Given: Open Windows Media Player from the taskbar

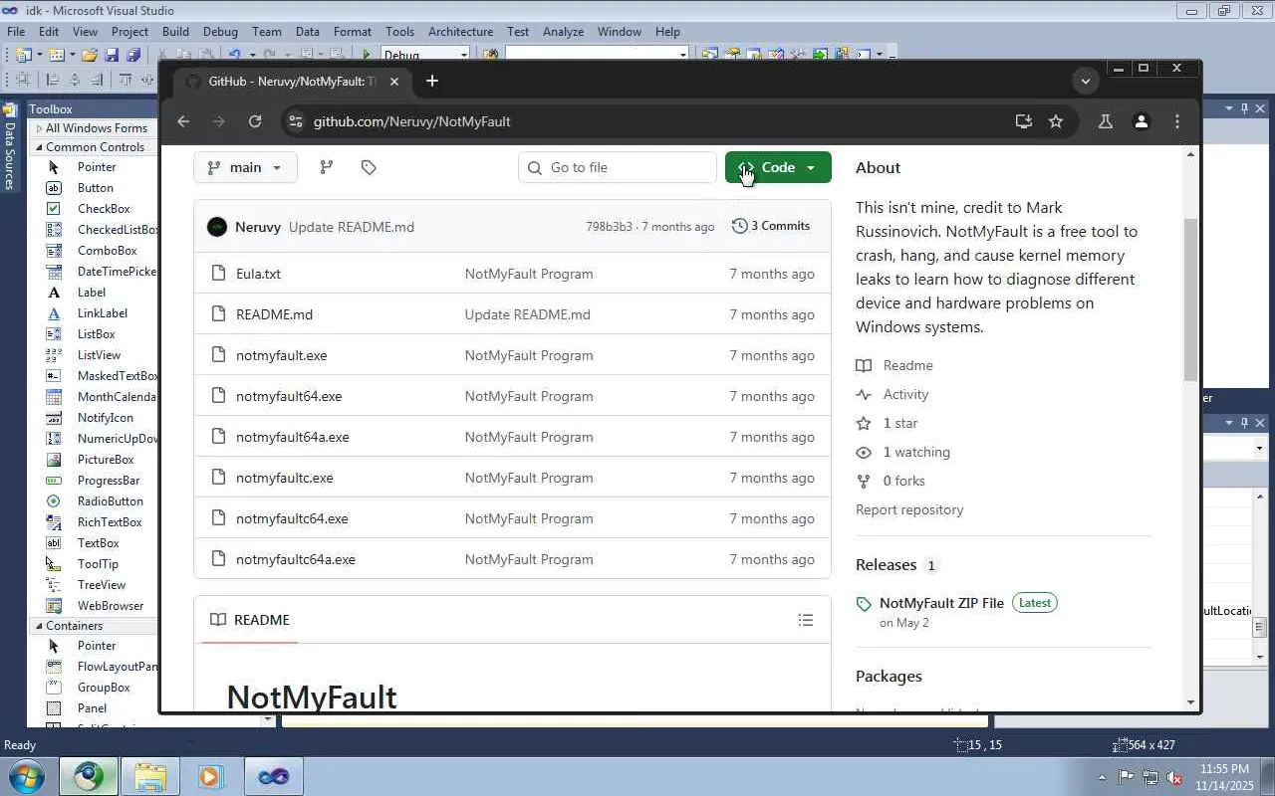Looking at the screenshot, I should 209,776.
